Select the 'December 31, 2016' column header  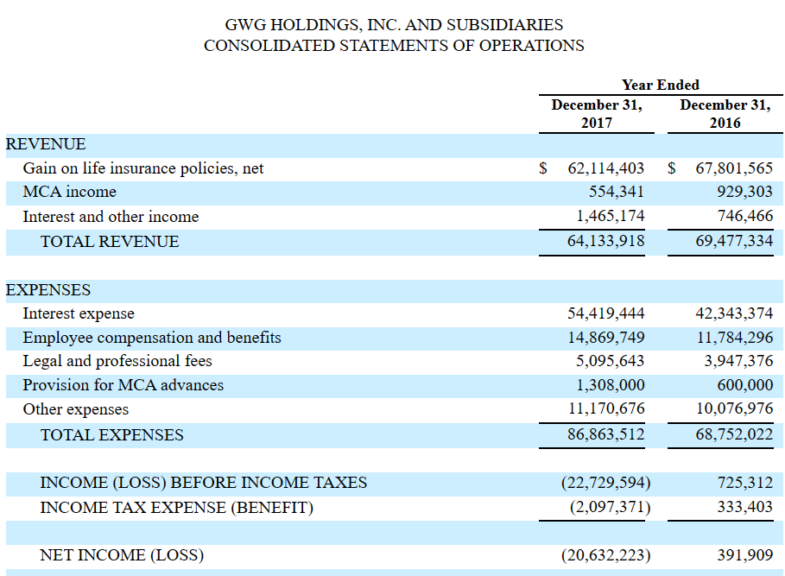click(725, 114)
